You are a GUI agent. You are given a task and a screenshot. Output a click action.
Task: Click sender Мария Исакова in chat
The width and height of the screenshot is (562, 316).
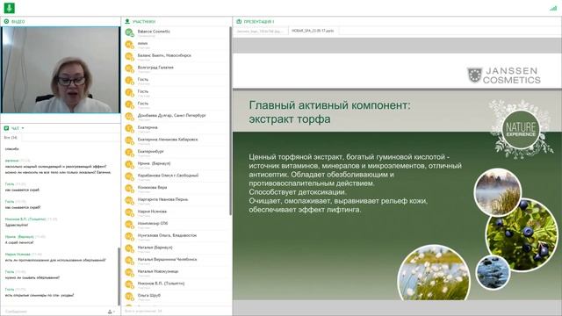(18, 254)
